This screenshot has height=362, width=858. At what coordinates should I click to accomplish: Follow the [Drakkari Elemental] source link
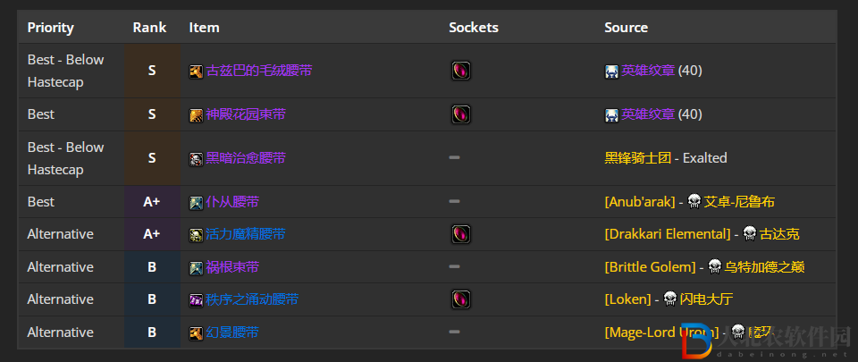[x=668, y=234]
